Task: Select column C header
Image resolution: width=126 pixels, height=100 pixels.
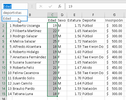Action: click(52, 15)
